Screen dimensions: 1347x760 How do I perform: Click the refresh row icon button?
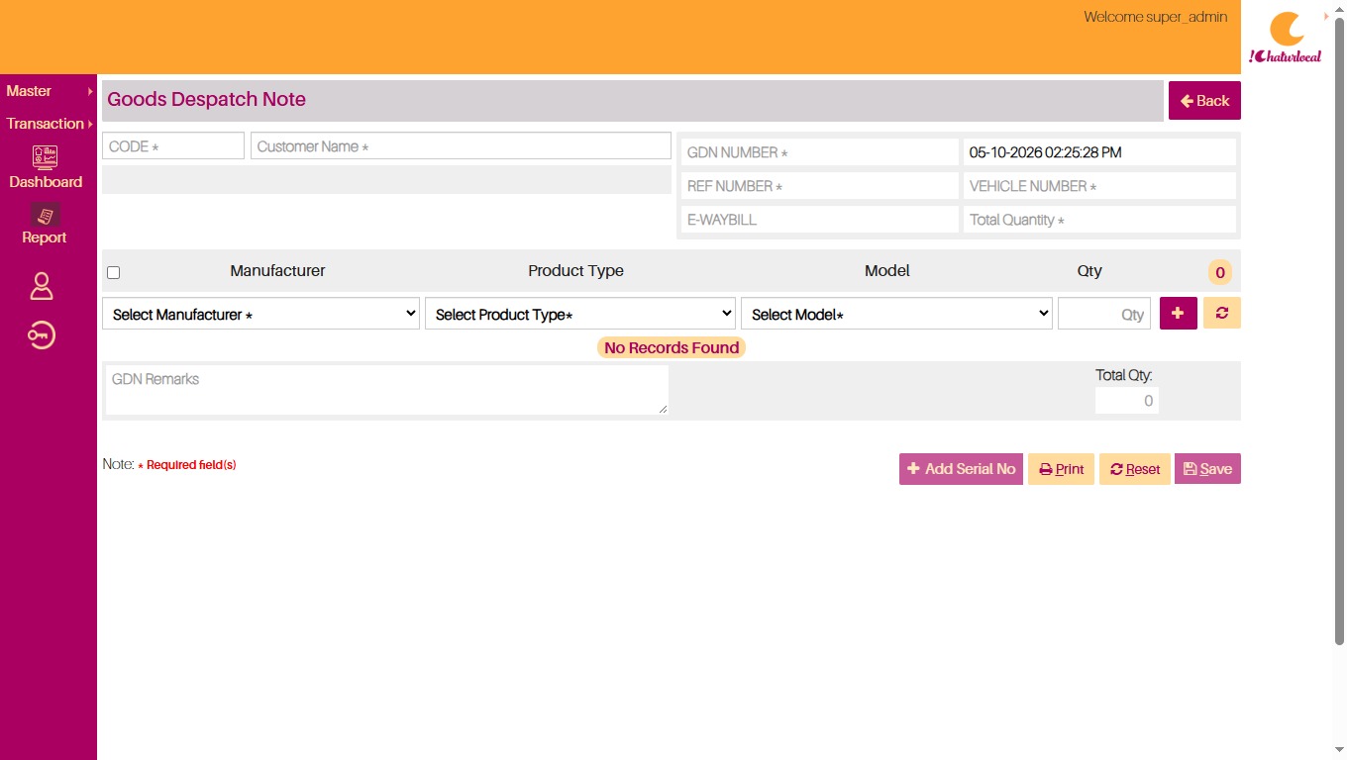coord(1222,313)
